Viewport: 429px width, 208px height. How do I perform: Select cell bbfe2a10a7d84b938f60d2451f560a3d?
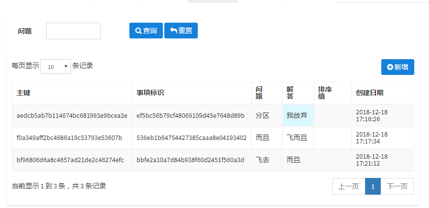click(192, 160)
